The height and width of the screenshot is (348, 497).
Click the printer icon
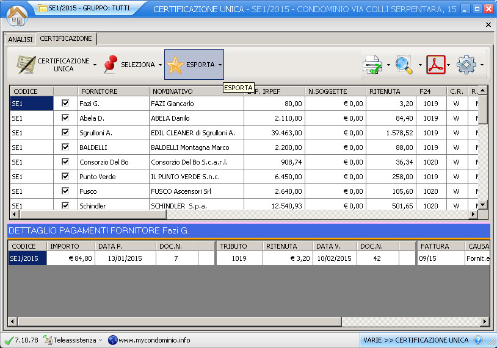[372, 65]
